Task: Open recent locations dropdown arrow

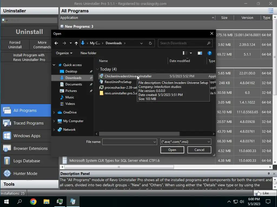Action: 71,43
